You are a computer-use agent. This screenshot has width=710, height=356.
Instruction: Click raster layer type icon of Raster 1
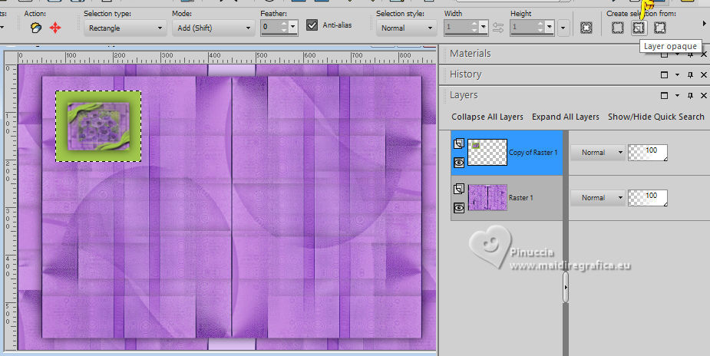click(x=459, y=189)
